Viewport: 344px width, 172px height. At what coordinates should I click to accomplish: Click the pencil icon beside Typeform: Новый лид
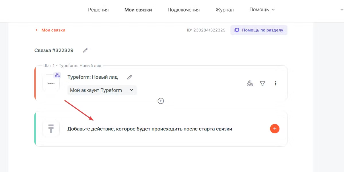tap(130, 77)
